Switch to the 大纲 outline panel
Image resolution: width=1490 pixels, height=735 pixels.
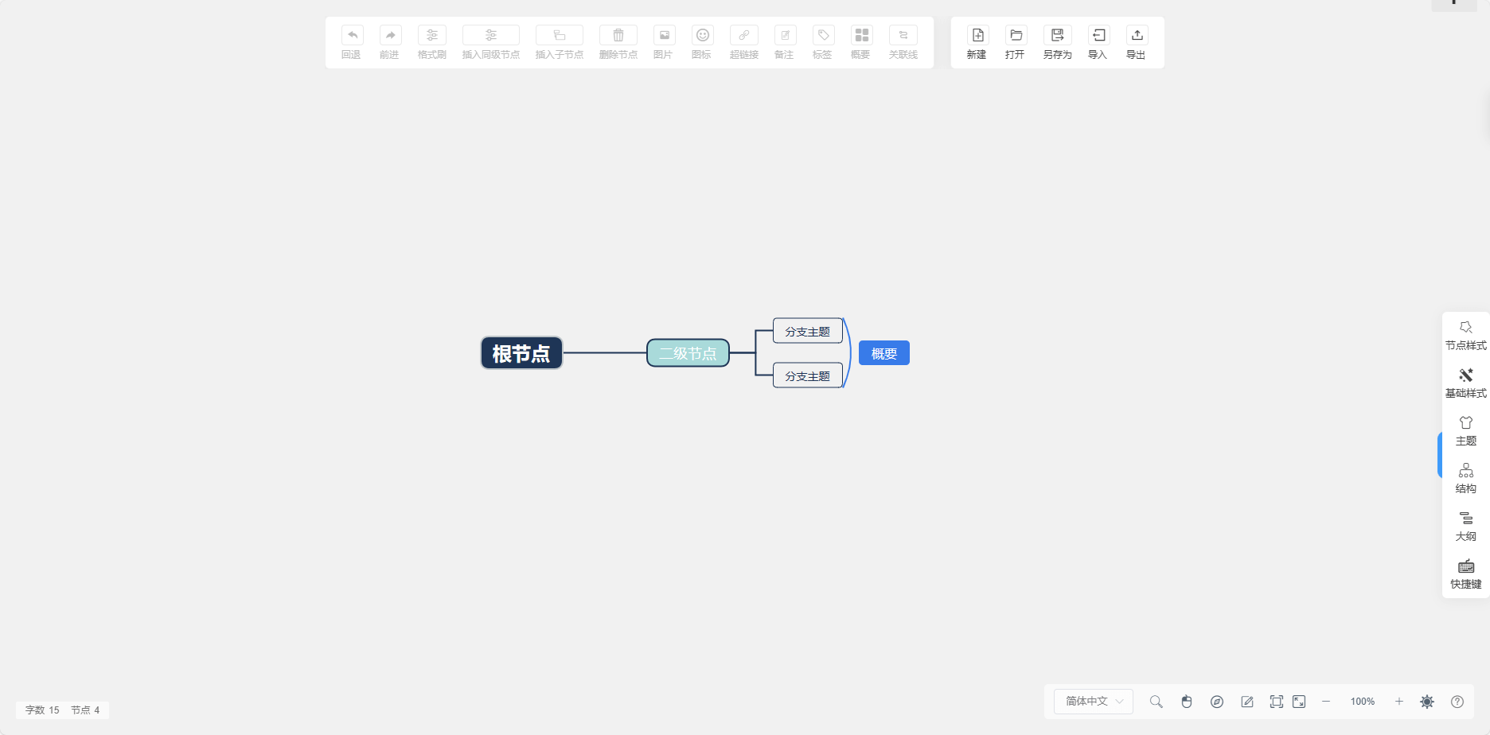point(1466,526)
